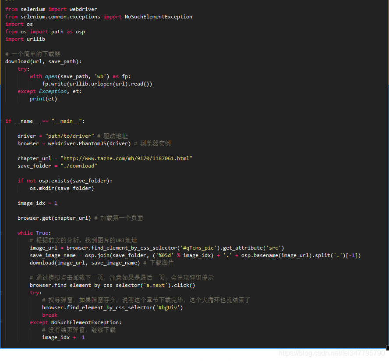Click 'fp.write(urllib.urlopen(url).read())' line

[97, 84]
